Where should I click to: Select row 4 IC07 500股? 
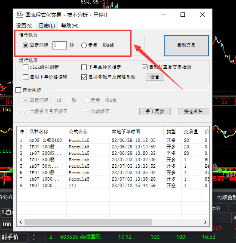[113, 160]
